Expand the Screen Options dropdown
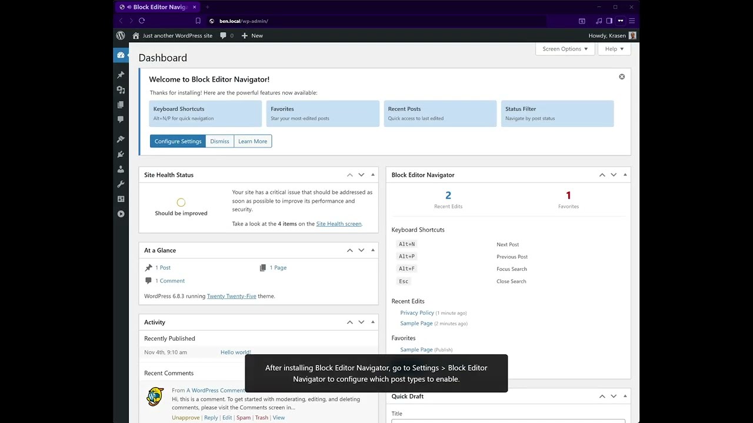The width and height of the screenshot is (753, 423). coord(565,49)
